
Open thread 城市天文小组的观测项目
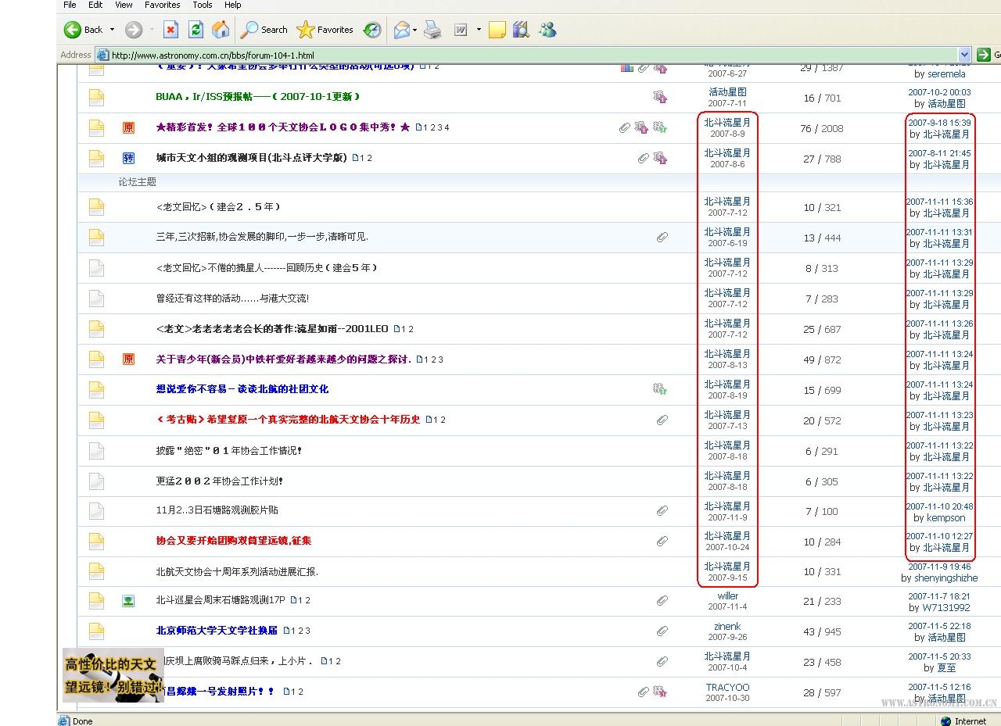251,158
